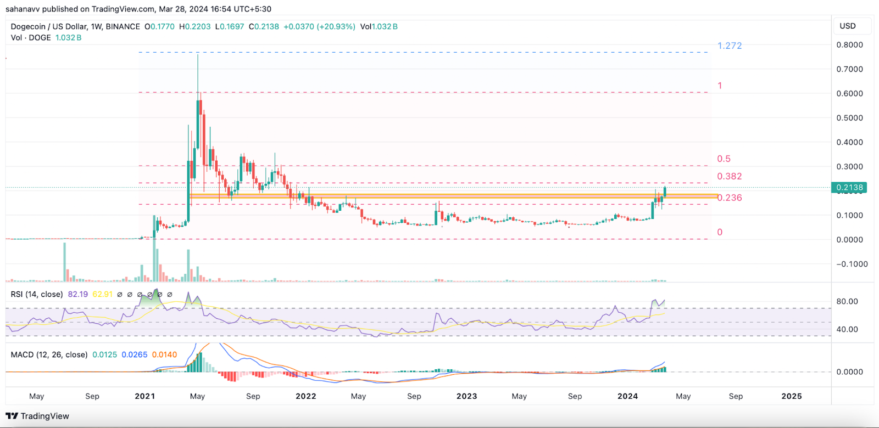Image resolution: width=879 pixels, height=428 pixels.
Task: Click the 0.4000 price axis value
Action: 849,142
